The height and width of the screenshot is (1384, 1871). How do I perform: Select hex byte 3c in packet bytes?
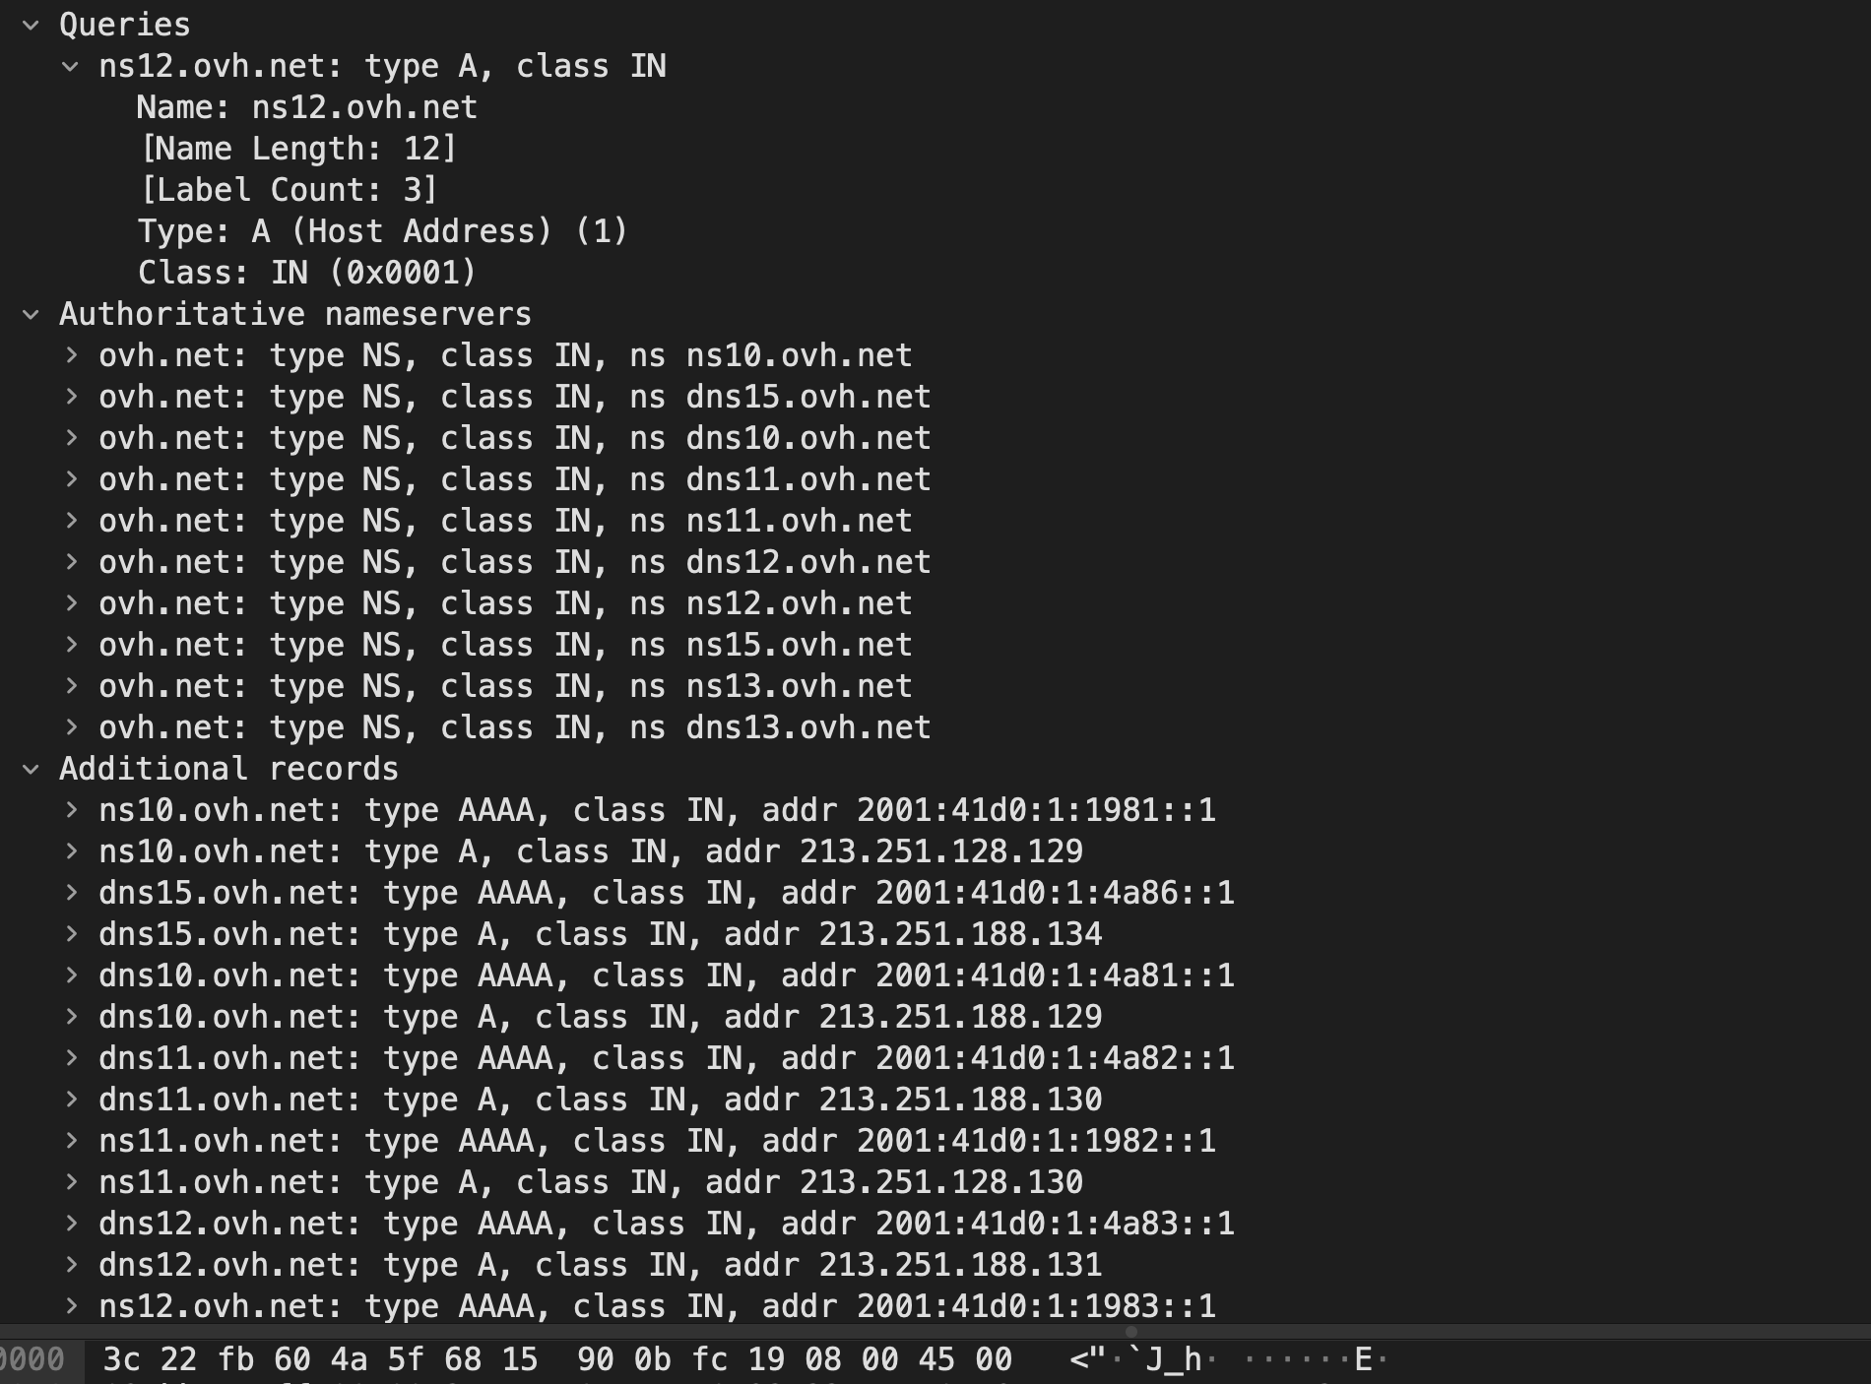[x=121, y=1359]
